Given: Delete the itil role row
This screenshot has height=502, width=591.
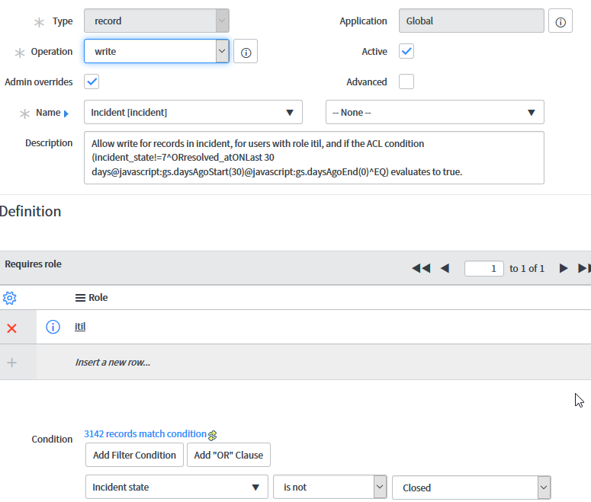Looking at the screenshot, I should point(11,328).
